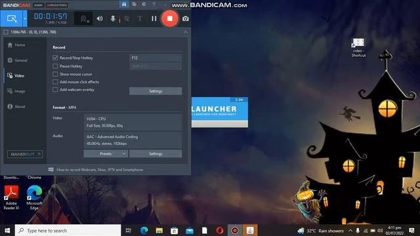Open Edge from the taskbar
Image resolution: width=420 pixels, height=236 pixels.
point(144,230)
